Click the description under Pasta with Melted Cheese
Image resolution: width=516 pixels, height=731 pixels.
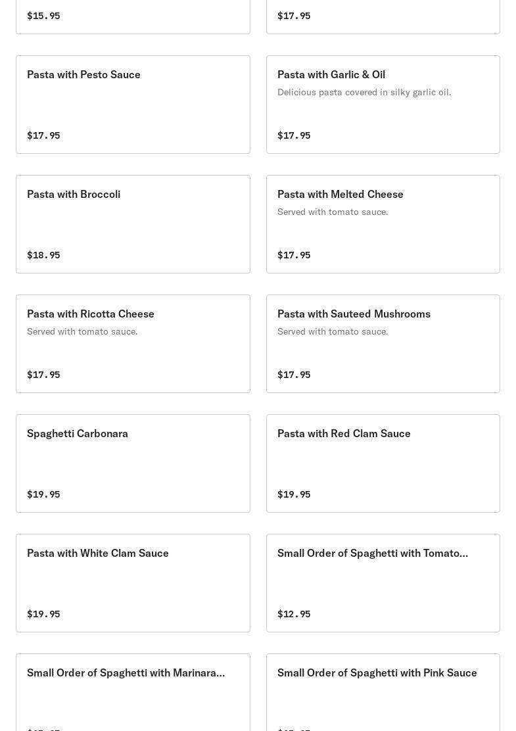coord(333,212)
